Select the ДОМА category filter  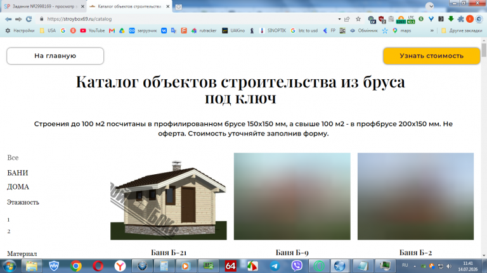(x=18, y=187)
